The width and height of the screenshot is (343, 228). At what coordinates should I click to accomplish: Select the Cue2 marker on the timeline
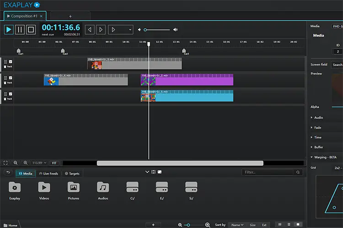[x=63, y=51]
